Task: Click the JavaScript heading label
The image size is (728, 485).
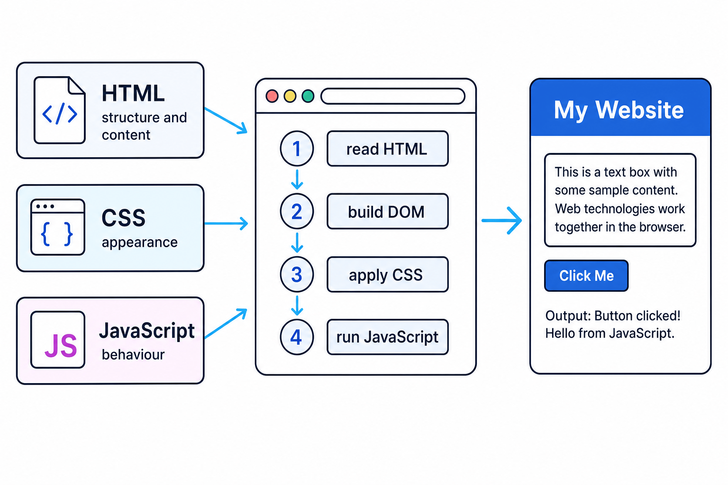Action: tap(147, 331)
